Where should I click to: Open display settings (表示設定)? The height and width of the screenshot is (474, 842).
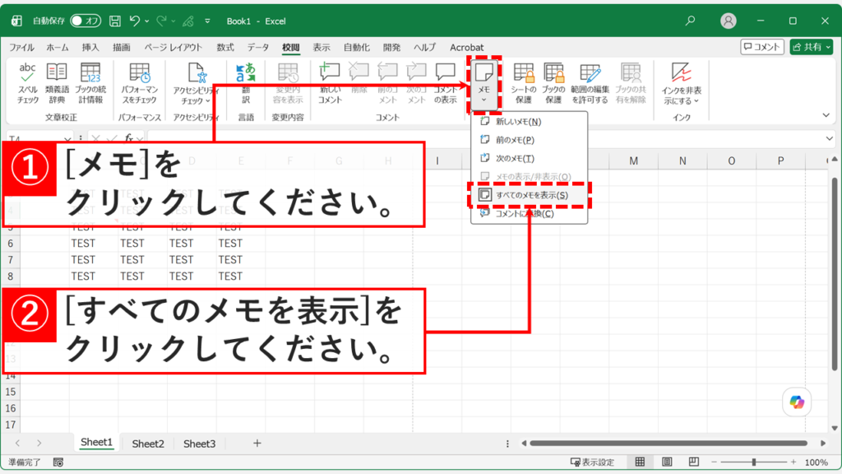[592, 462]
